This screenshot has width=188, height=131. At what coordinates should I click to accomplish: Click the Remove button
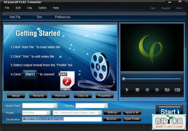(60, 96)
